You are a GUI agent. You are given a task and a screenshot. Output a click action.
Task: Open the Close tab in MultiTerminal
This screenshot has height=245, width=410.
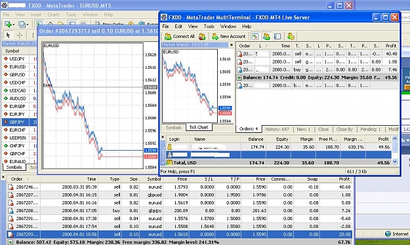coord(323,129)
